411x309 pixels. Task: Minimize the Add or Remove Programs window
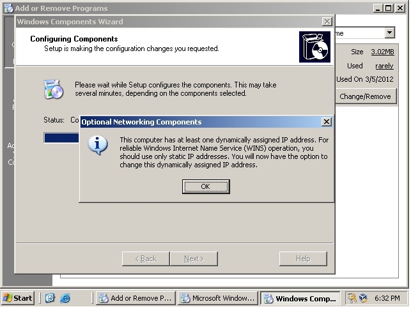click(378, 8)
